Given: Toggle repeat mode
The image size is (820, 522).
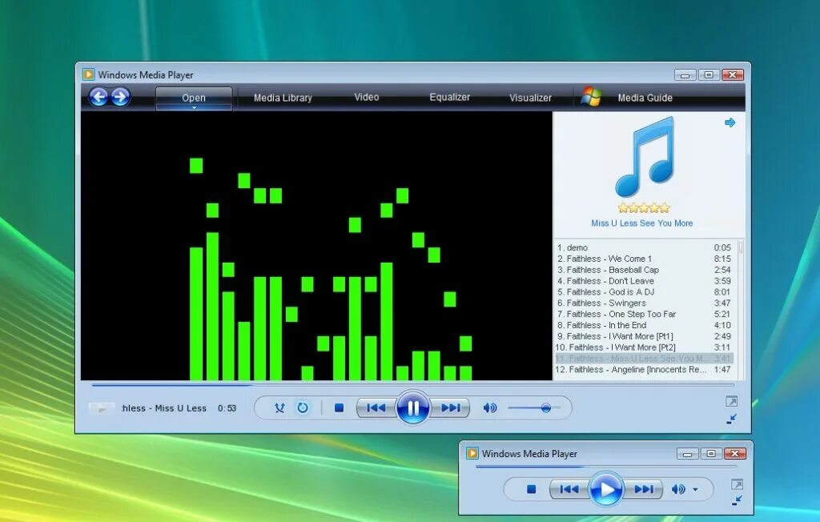Looking at the screenshot, I should click(303, 408).
